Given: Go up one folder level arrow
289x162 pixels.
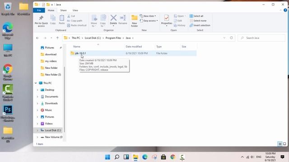Looking at the screenshot, I should click(x=57, y=38).
